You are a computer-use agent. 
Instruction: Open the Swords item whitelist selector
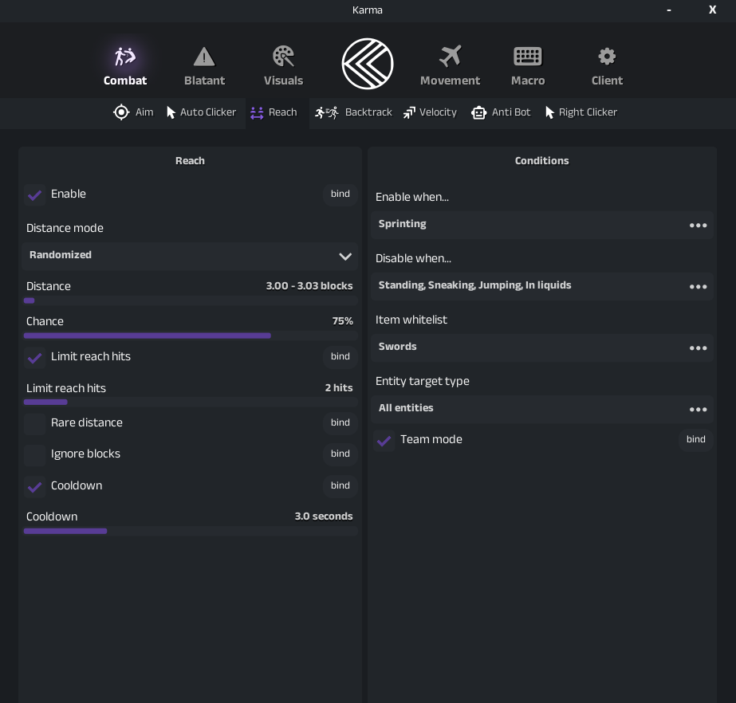coord(542,348)
